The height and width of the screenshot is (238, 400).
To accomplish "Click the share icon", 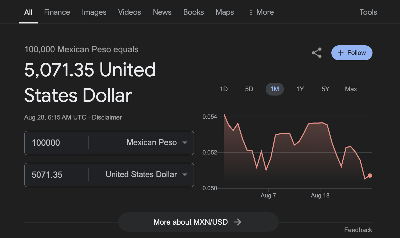I will click(316, 53).
